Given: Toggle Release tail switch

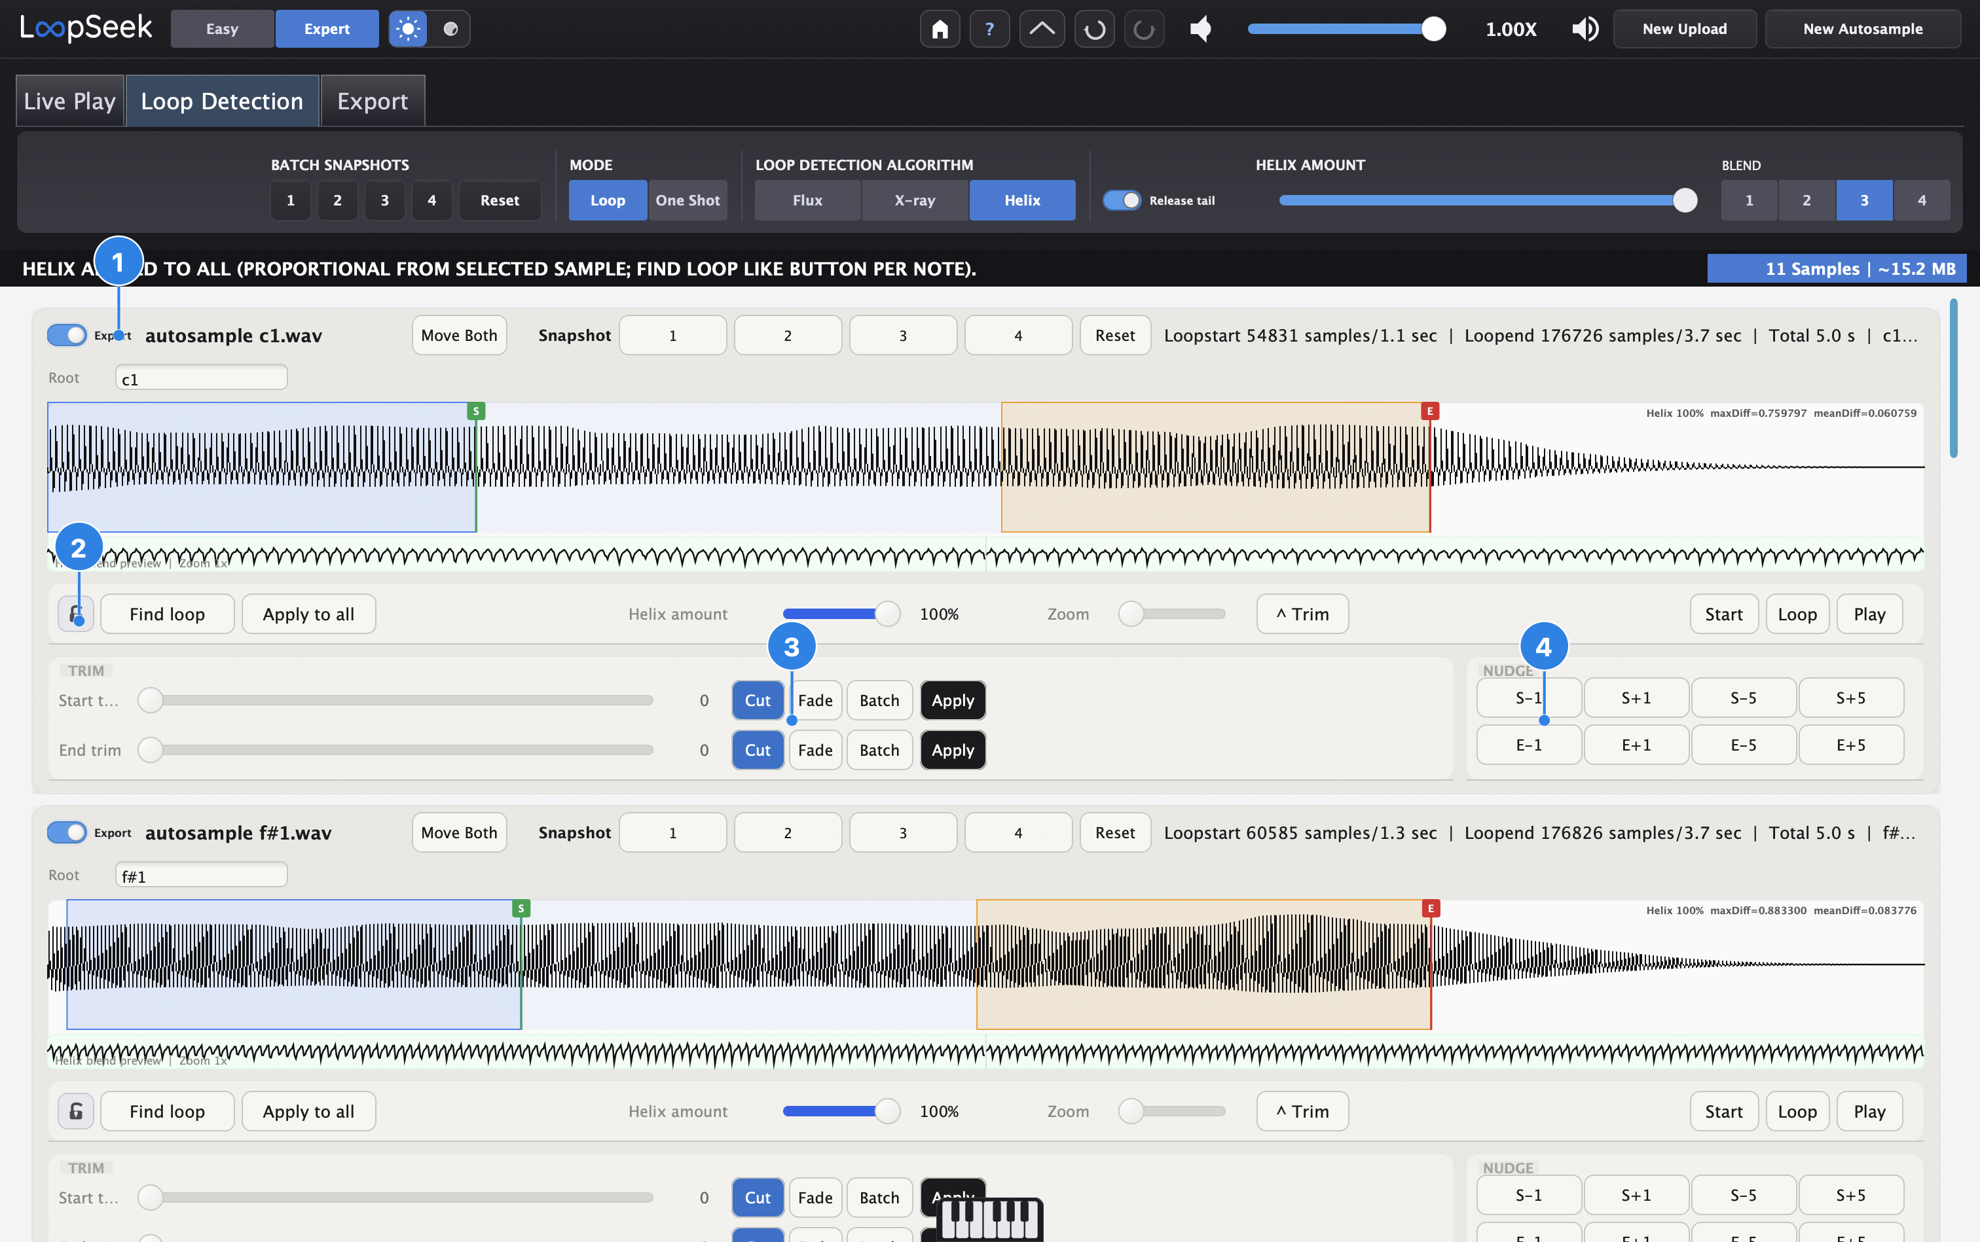Looking at the screenshot, I should (1122, 200).
